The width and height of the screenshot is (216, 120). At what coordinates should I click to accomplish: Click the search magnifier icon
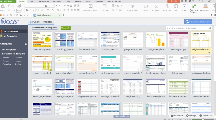click(x=210, y=28)
